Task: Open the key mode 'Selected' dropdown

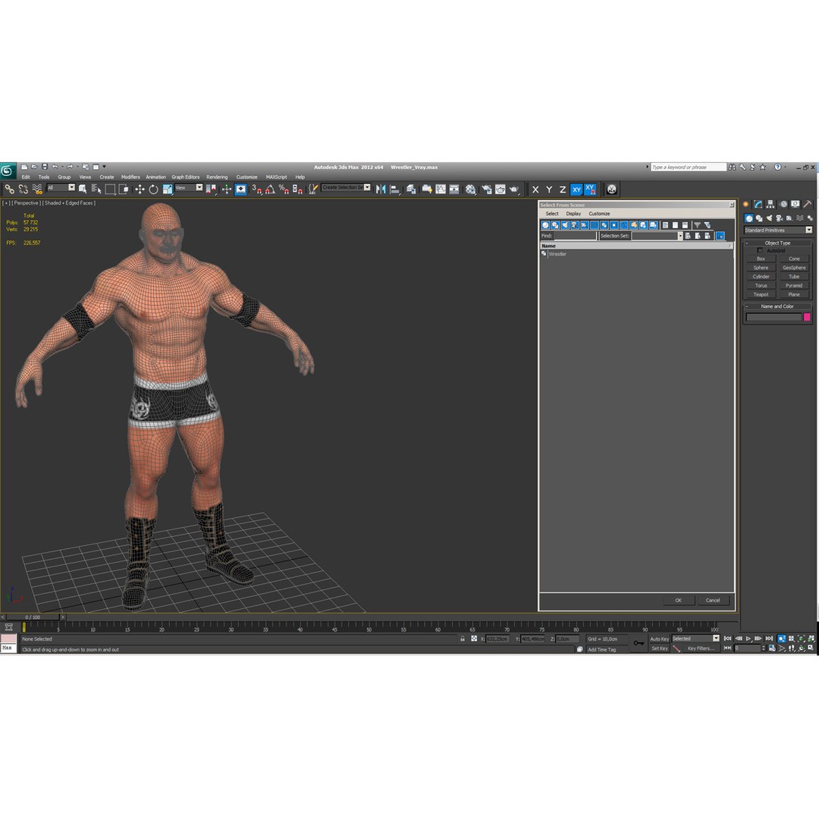Action: click(x=695, y=639)
